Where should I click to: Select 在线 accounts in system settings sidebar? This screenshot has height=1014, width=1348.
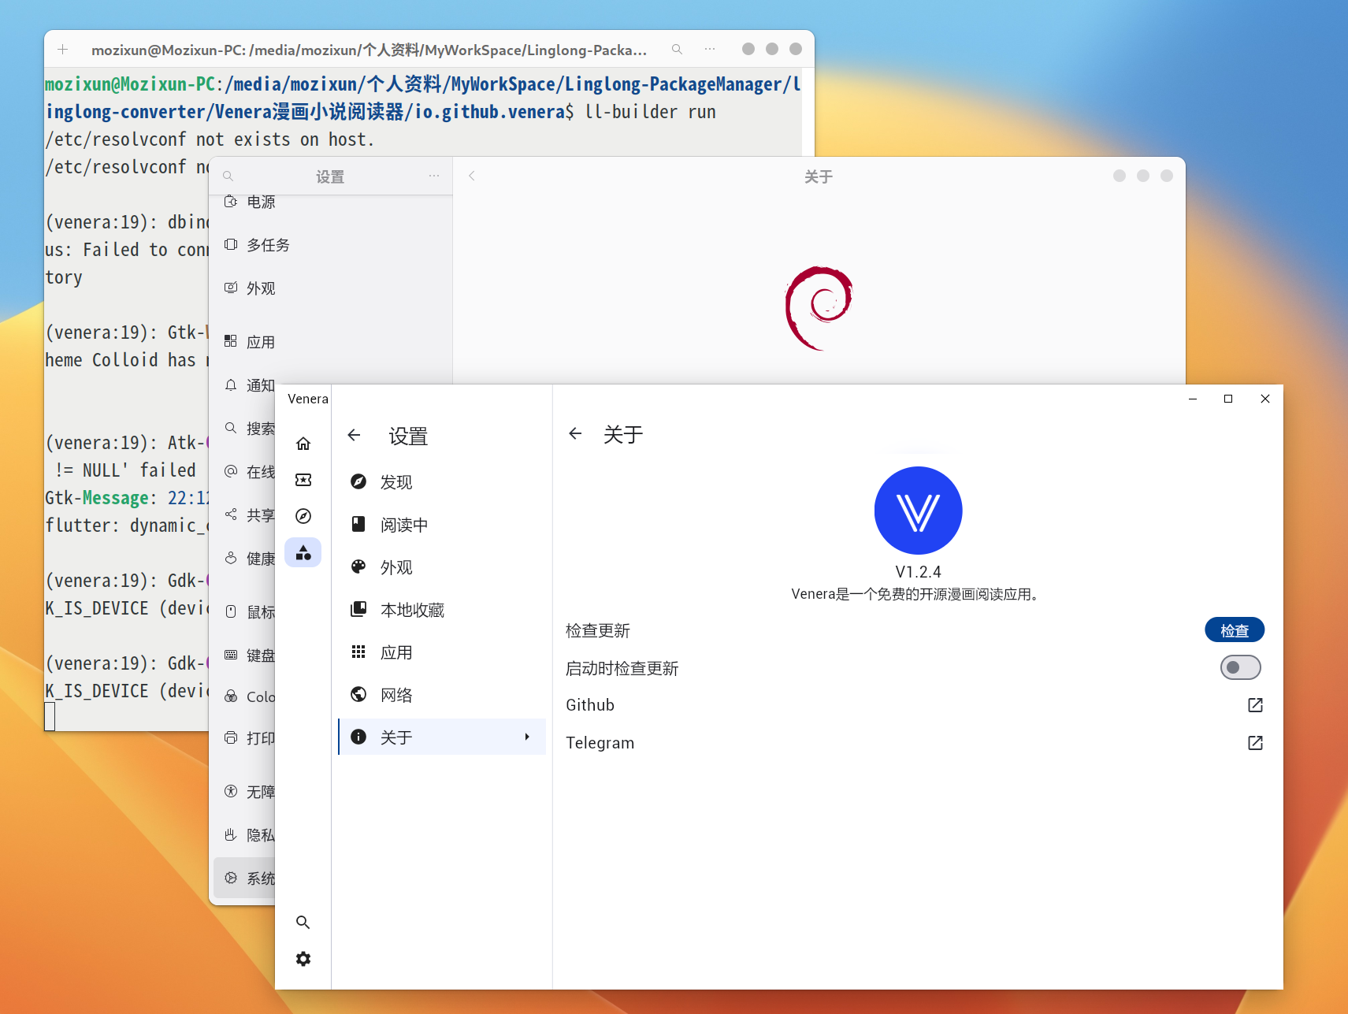pyautogui.click(x=245, y=472)
